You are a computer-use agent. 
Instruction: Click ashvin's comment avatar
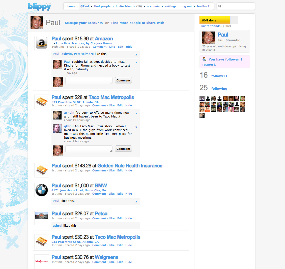point(57,115)
